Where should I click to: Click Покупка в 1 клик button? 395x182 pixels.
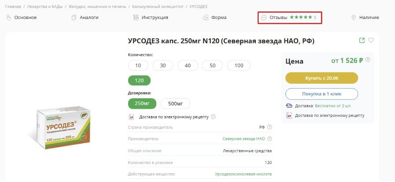point(321,94)
